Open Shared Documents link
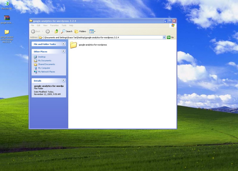The width and height of the screenshot is (238, 171). tap(46, 64)
